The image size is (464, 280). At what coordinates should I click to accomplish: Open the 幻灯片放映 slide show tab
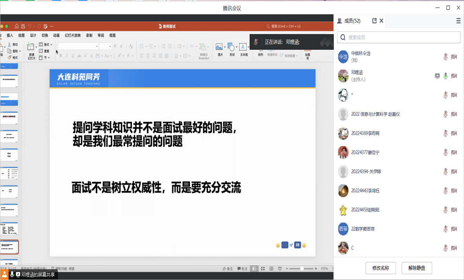73,36
